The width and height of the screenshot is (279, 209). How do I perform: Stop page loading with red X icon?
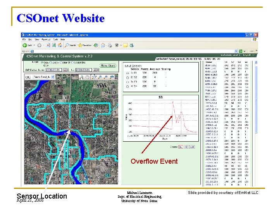48,45
